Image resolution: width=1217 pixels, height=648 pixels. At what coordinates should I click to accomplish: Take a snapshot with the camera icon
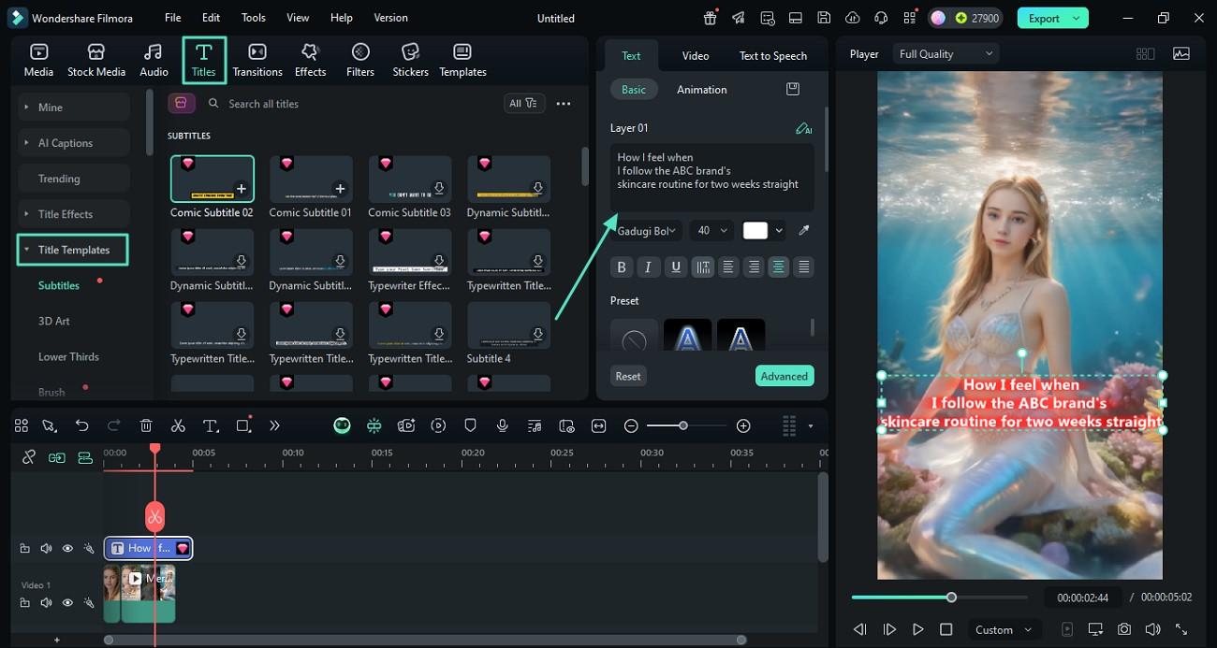(x=1123, y=629)
